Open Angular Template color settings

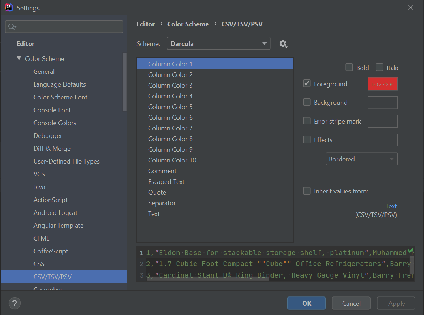[x=58, y=226]
